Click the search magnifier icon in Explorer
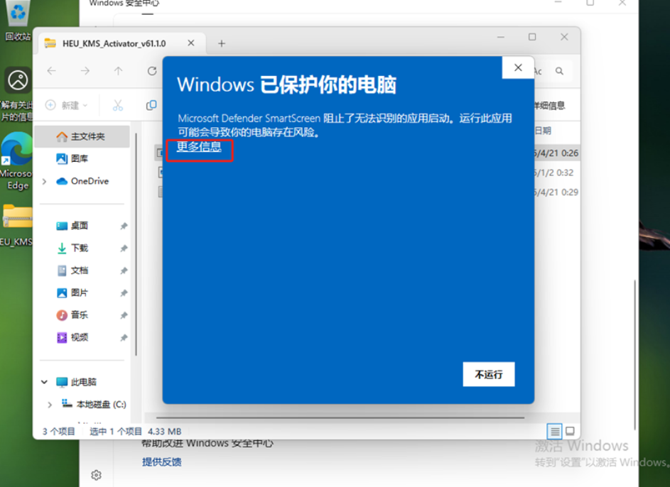Screen dimensions: 670x487 [559, 71]
